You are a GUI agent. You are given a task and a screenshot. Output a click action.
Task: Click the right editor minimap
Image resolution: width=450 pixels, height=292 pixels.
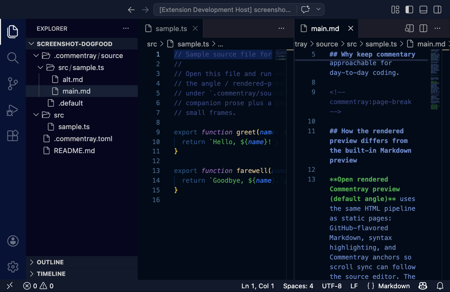pos(435,80)
